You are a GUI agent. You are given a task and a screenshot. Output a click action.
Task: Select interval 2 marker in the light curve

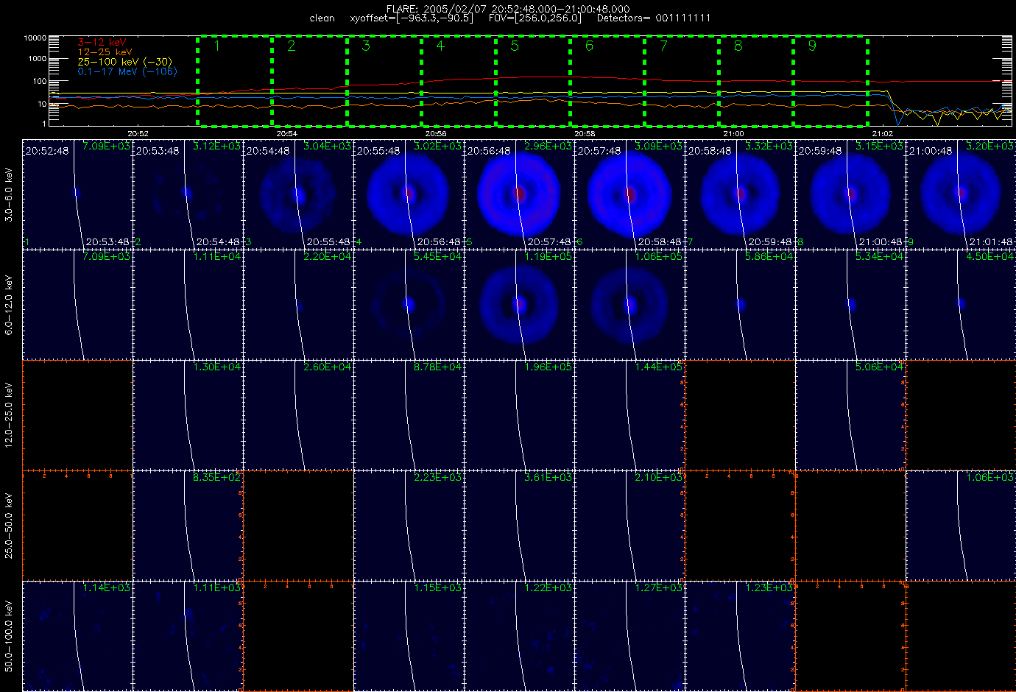[292, 46]
